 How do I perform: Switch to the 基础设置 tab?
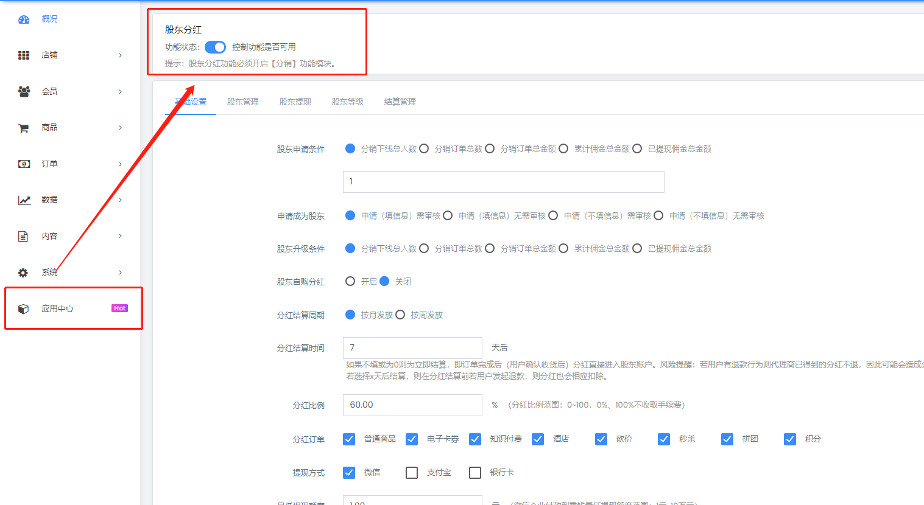tap(191, 102)
